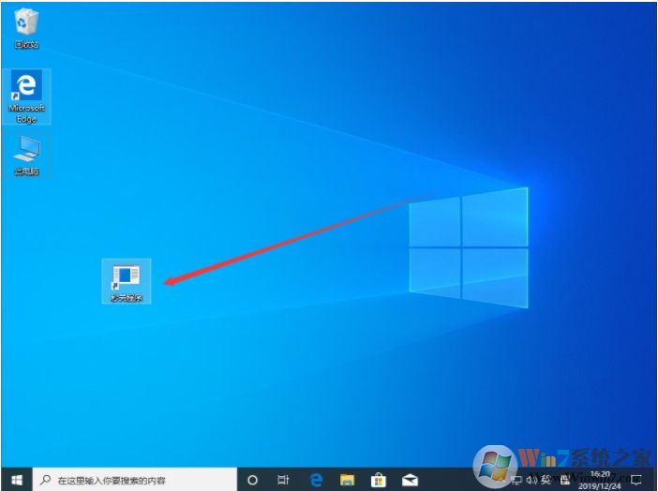Select the shortcut icon the arrow points at
The width and height of the screenshot is (658, 491).
[x=127, y=281]
